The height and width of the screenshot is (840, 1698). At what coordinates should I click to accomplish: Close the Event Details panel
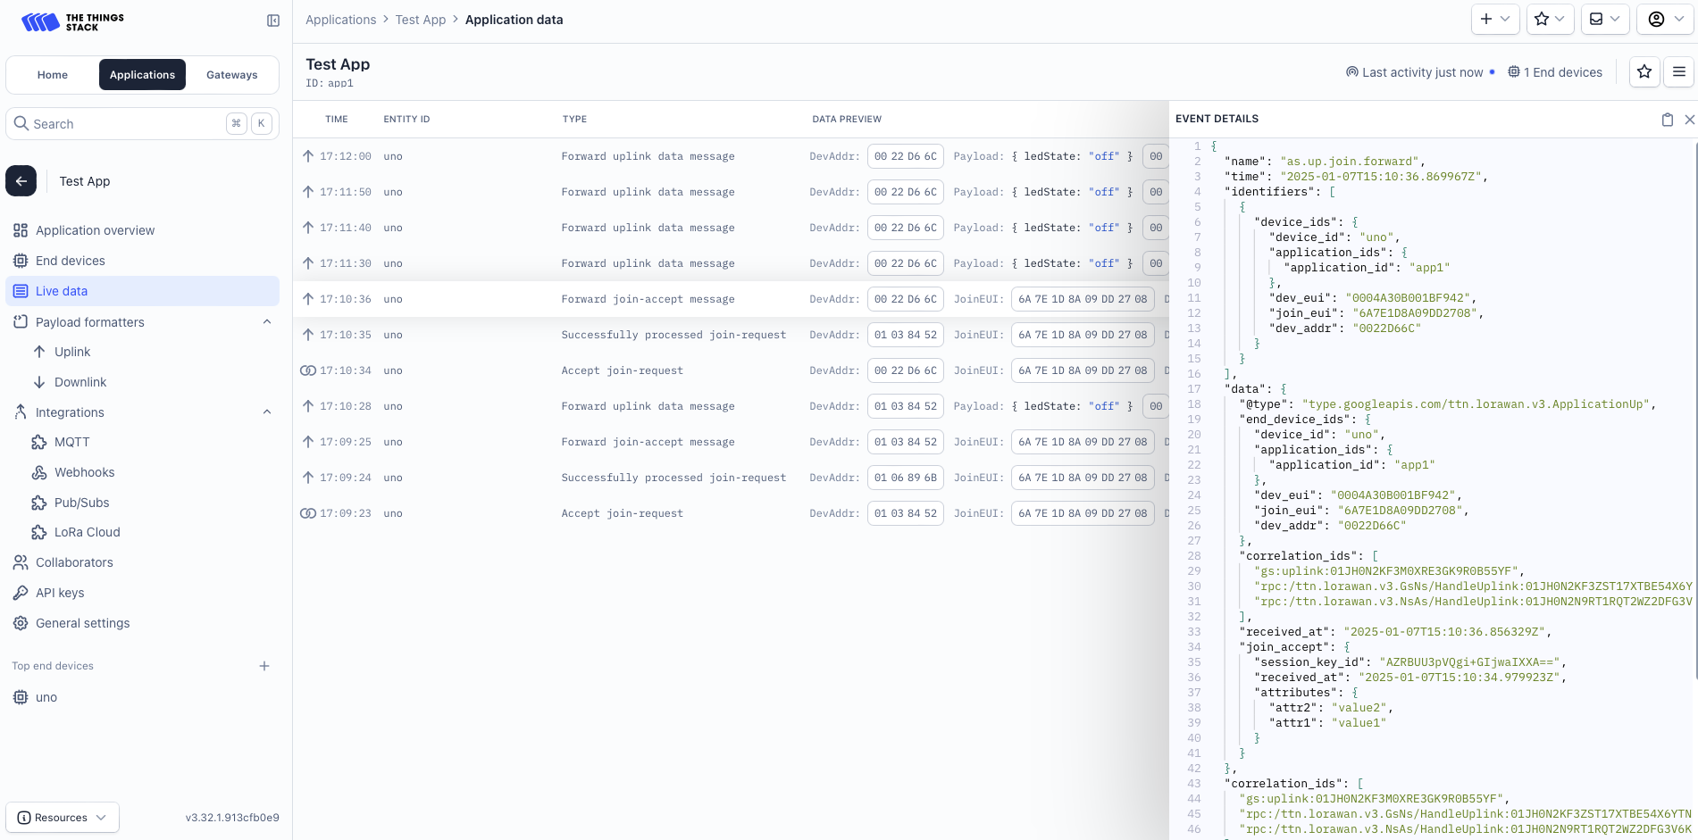coord(1689,120)
